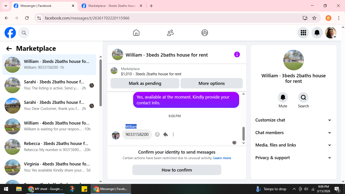Close the Marketplace browser tab
Screen dimensions: 345x194
[141, 6]
